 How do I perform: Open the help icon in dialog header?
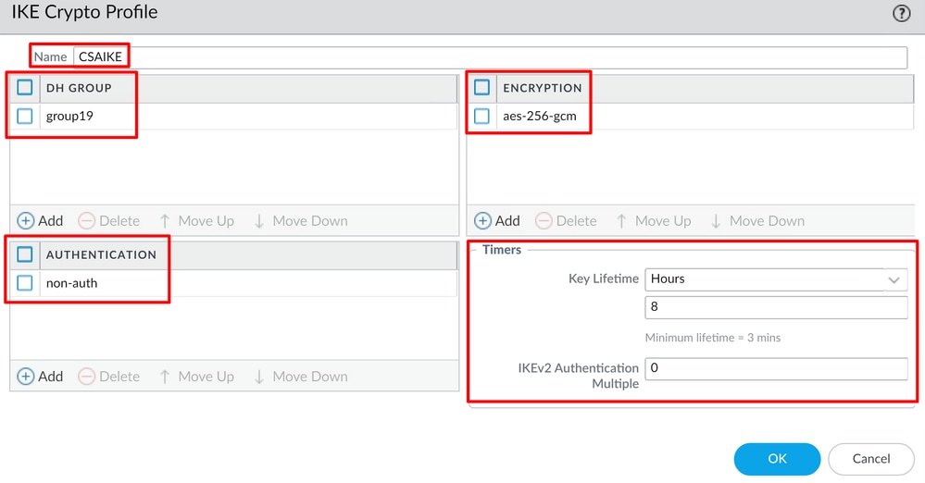click(901, 13)
